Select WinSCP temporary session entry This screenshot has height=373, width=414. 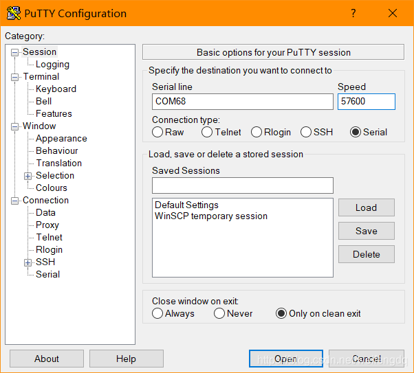242,216
